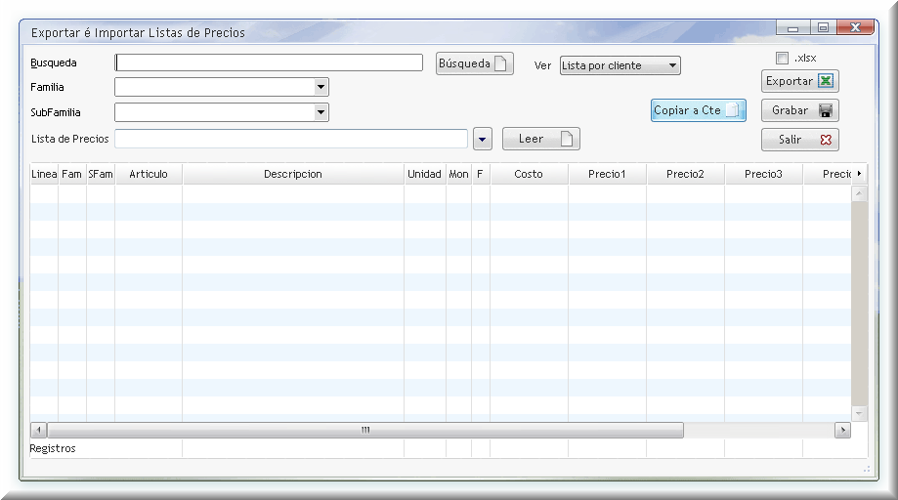This screenshot has height=500, width=898.
Task: Click the Lista de Precios input field
Action: (x=290, y=139)
